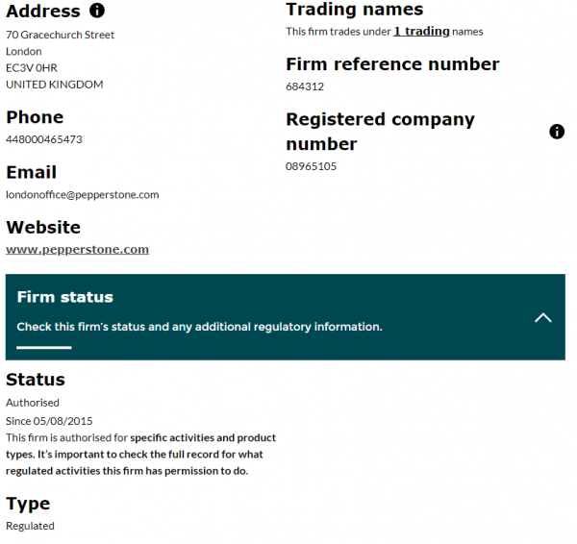This screenshot has height=544, width=577.
Task: Click the info icon next to Address
Action: coord(96,12)
